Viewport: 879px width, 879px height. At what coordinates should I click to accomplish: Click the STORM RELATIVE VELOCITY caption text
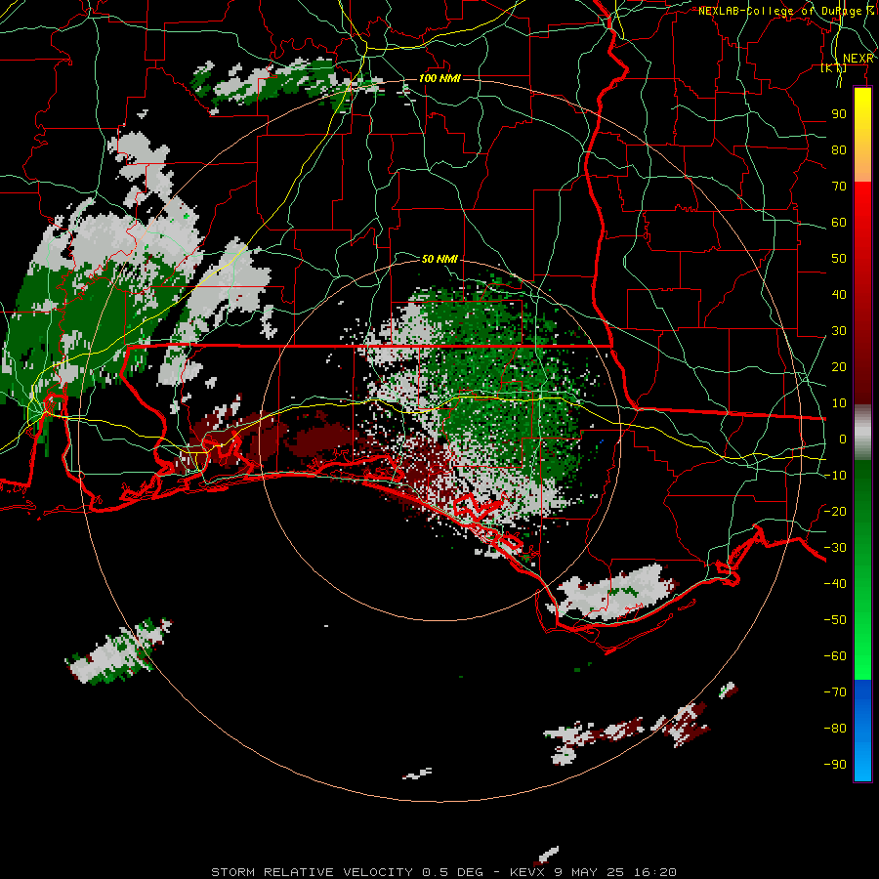point(313,872)
